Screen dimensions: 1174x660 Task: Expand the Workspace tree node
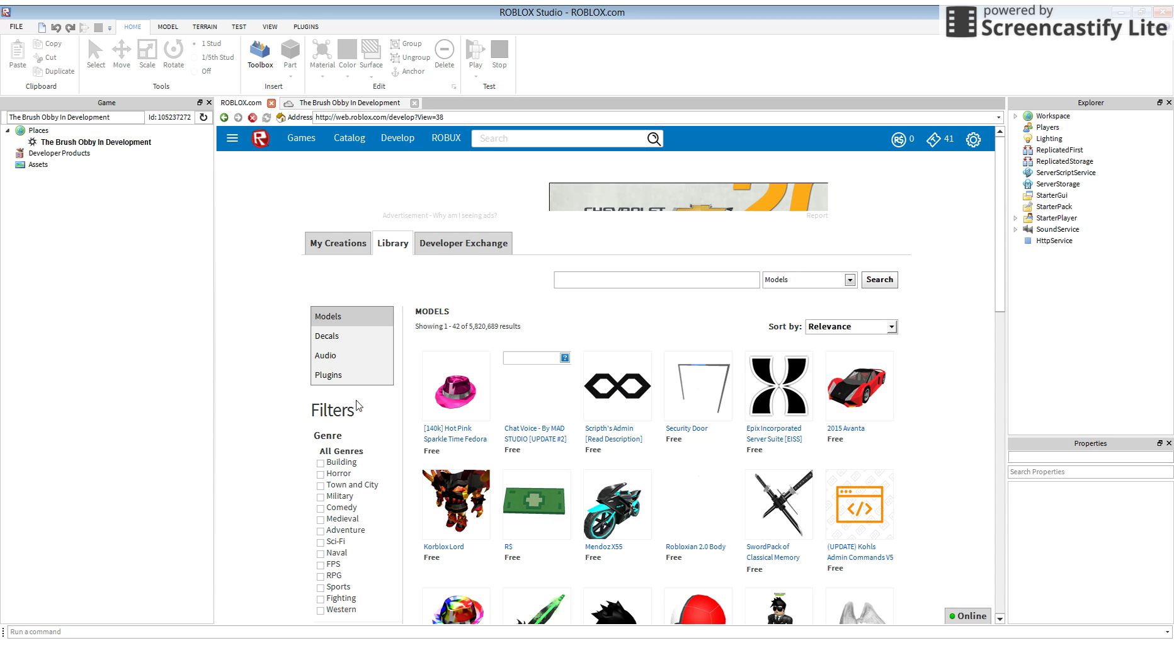point(1015,116)
